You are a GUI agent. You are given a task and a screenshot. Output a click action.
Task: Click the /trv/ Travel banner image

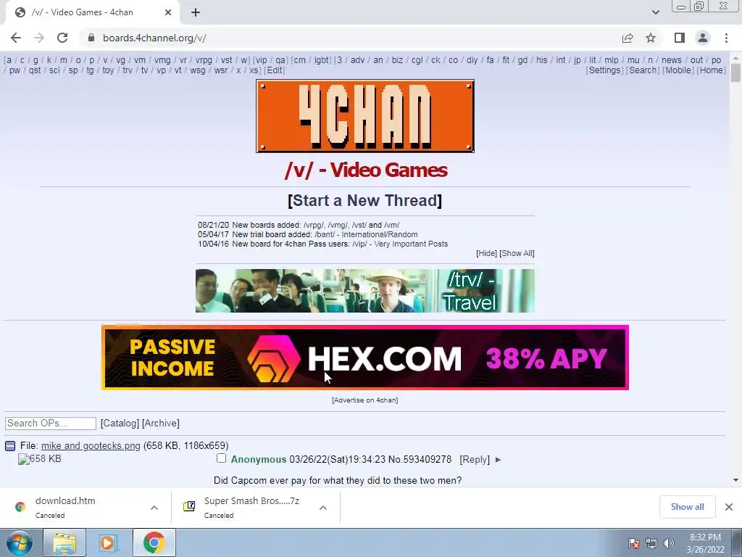[x=365, y=291]
